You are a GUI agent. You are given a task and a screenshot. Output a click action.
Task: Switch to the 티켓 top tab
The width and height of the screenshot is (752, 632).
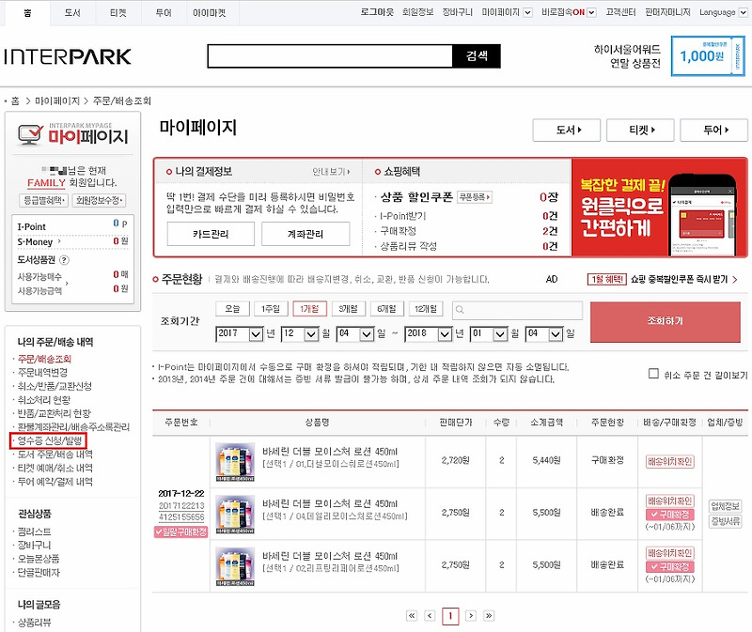click(118, 13)
